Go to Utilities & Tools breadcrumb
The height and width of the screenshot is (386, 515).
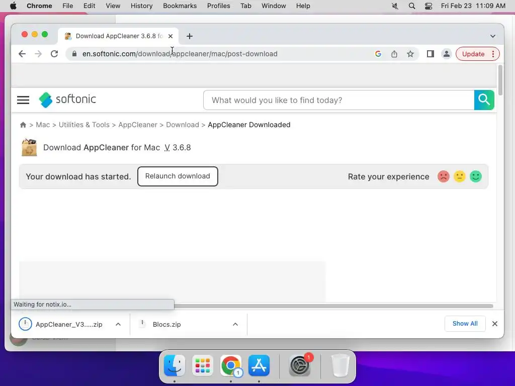point(84,125)
